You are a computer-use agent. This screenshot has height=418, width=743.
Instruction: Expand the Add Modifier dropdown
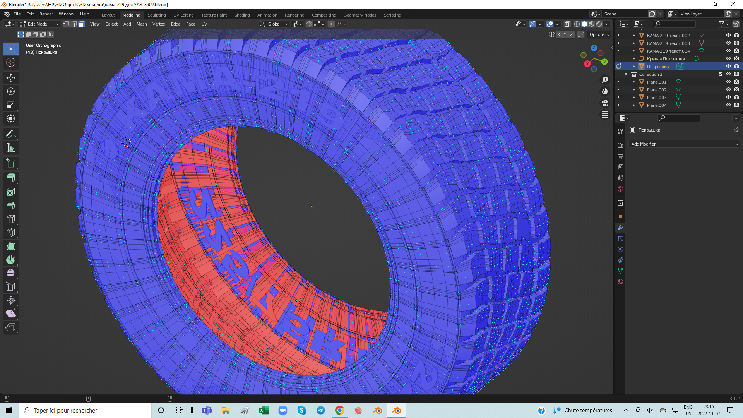coord(684,144)
